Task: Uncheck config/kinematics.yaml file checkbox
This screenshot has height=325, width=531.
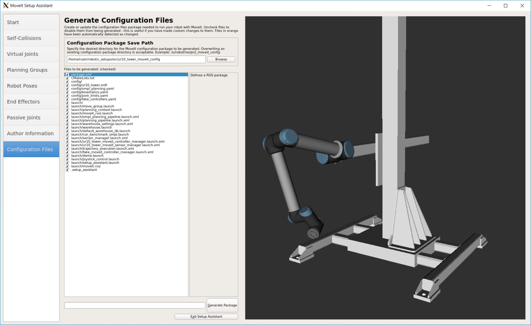Action: (x=67, y=92)
